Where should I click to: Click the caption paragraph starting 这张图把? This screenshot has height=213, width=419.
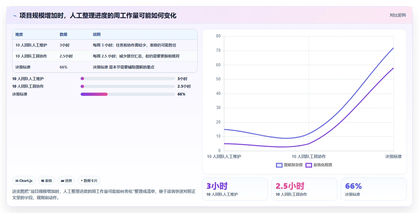(x=104, y=194)
